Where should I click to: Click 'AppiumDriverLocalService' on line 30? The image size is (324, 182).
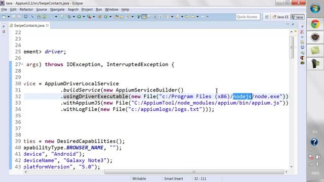click(82, 83)
